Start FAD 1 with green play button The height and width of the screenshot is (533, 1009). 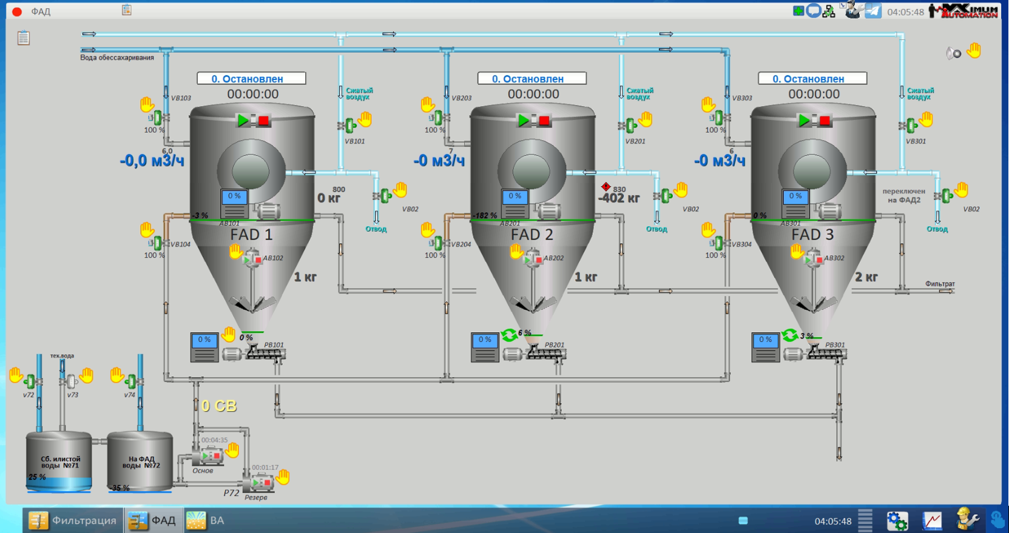click(243, 121)
